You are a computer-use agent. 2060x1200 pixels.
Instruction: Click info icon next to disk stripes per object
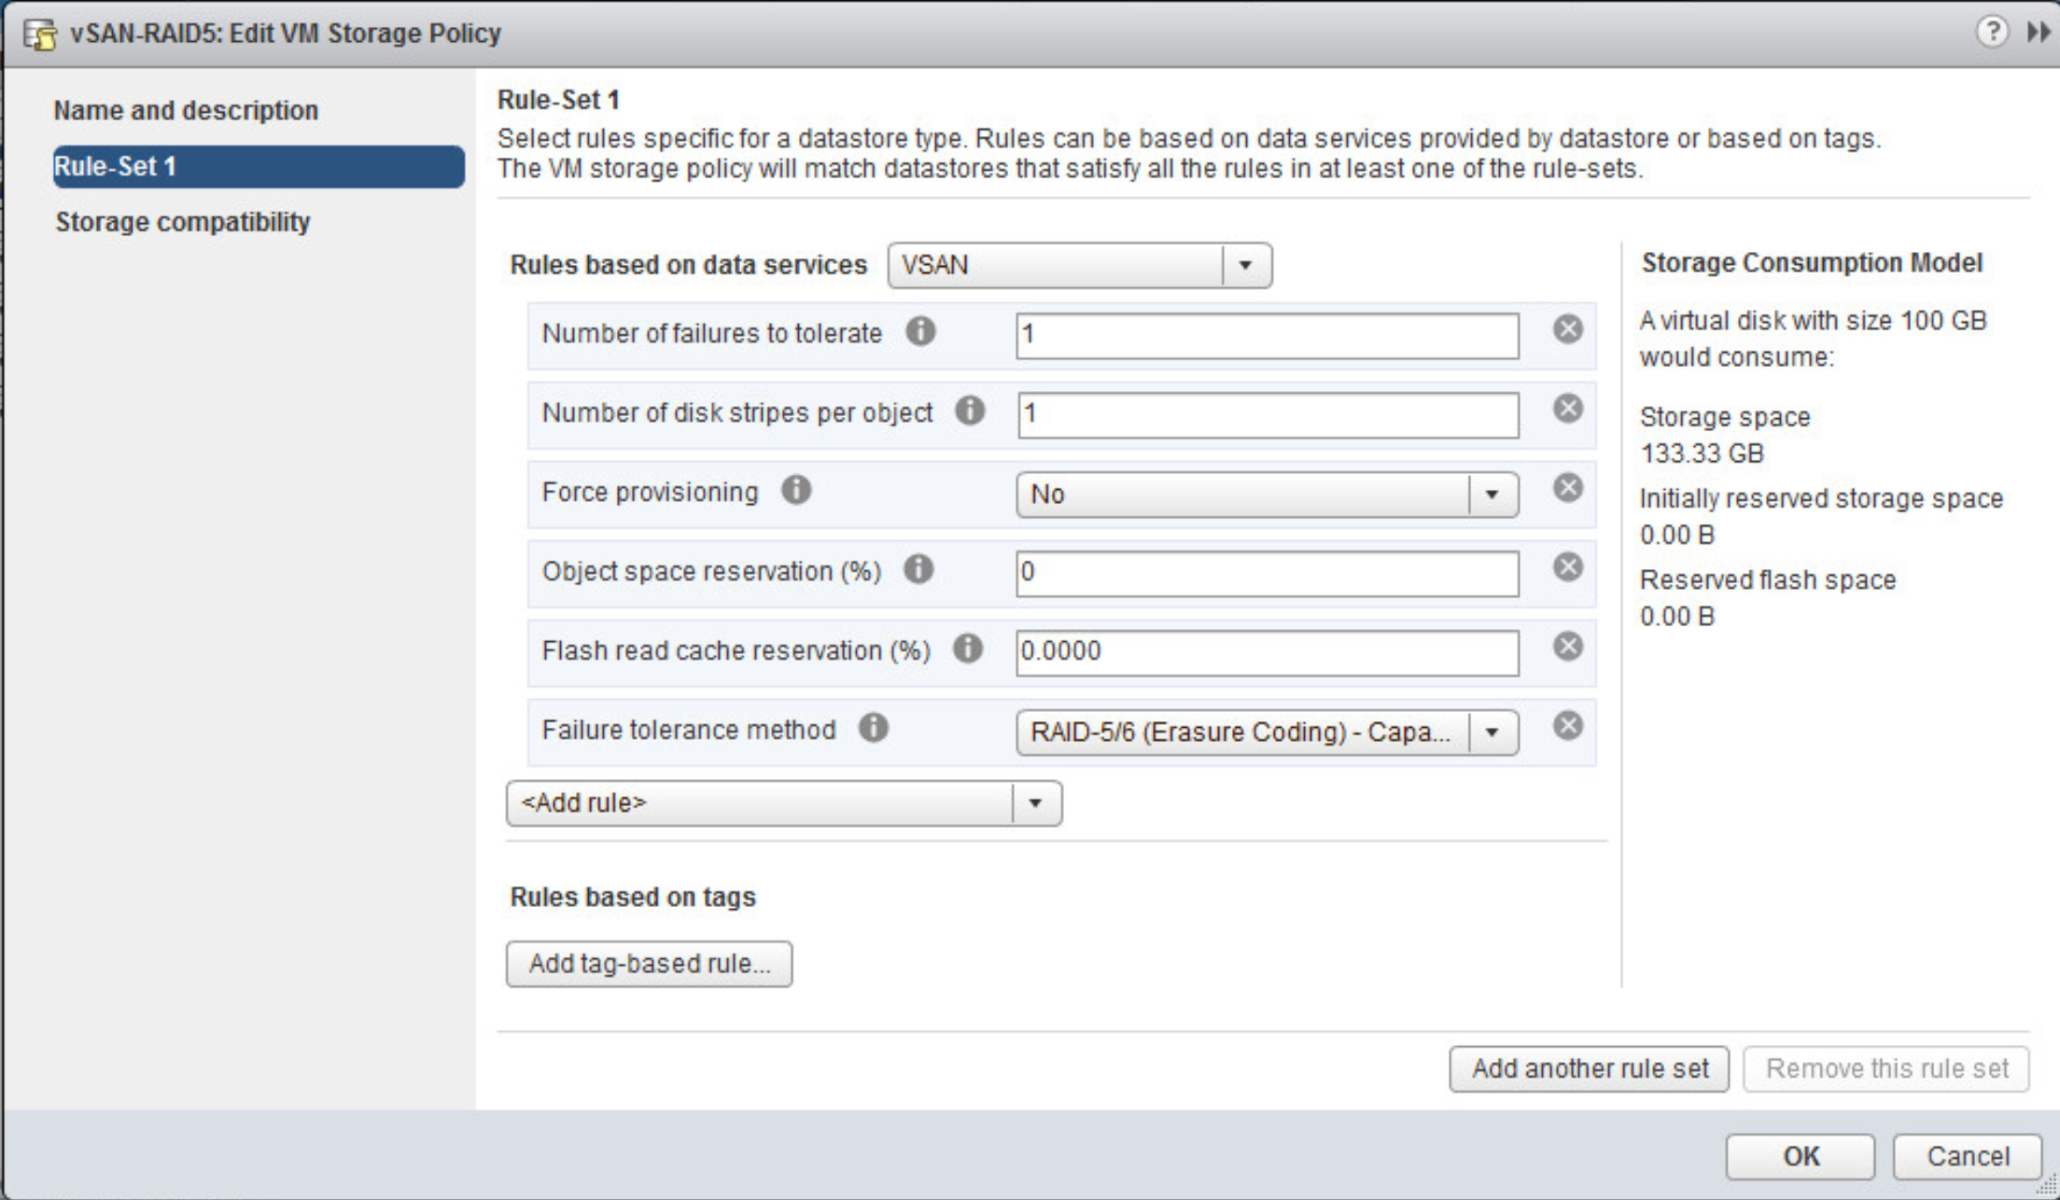click(x=970, y=412)
